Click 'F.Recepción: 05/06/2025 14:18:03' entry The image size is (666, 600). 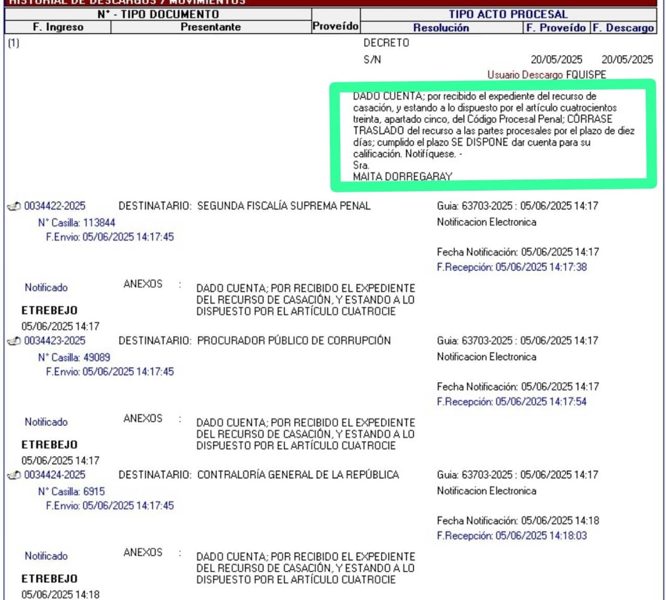[512, 535]
